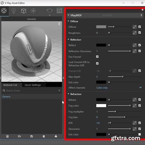Click the Reflect color swatch
The width and height of the screenshot is (145, 145).
[101, 45]
